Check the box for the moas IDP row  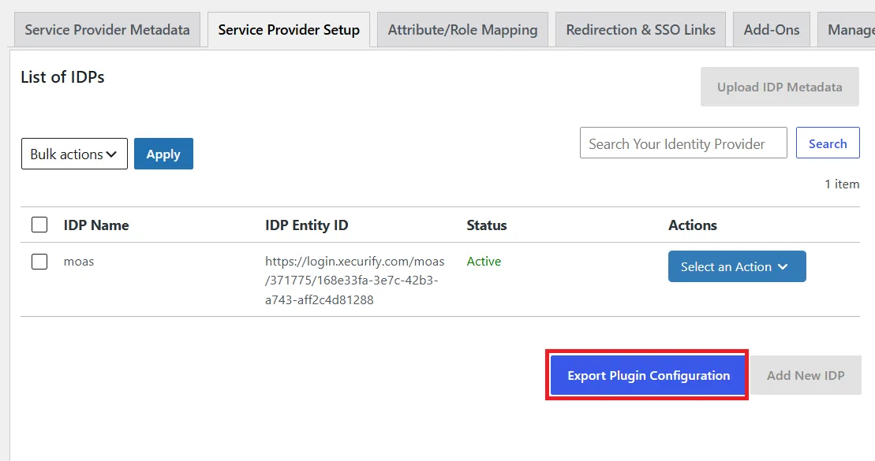(x=39, y=262)
